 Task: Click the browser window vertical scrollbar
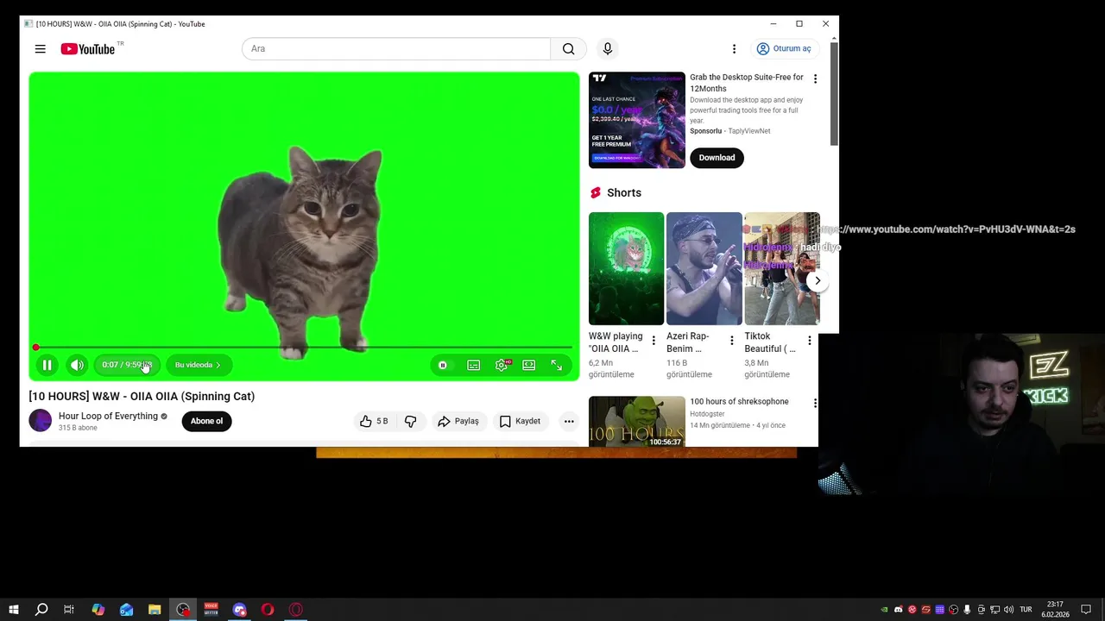coord(834,93)
